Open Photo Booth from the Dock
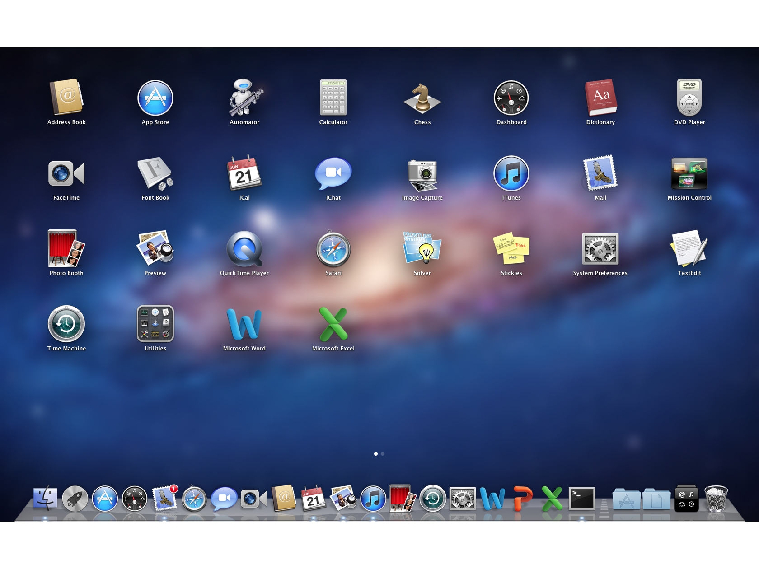This screenshot has width=759, height=569. point(403,499)
